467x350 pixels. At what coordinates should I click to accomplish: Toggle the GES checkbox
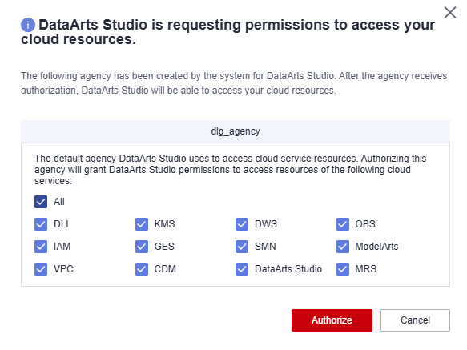tap(142, 247)
